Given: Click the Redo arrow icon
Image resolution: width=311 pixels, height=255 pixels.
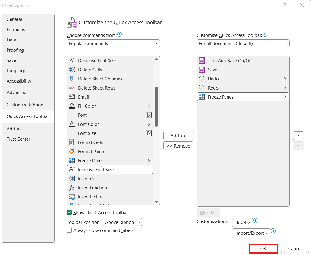Looking at the screenshot, I should pos(202,88).
